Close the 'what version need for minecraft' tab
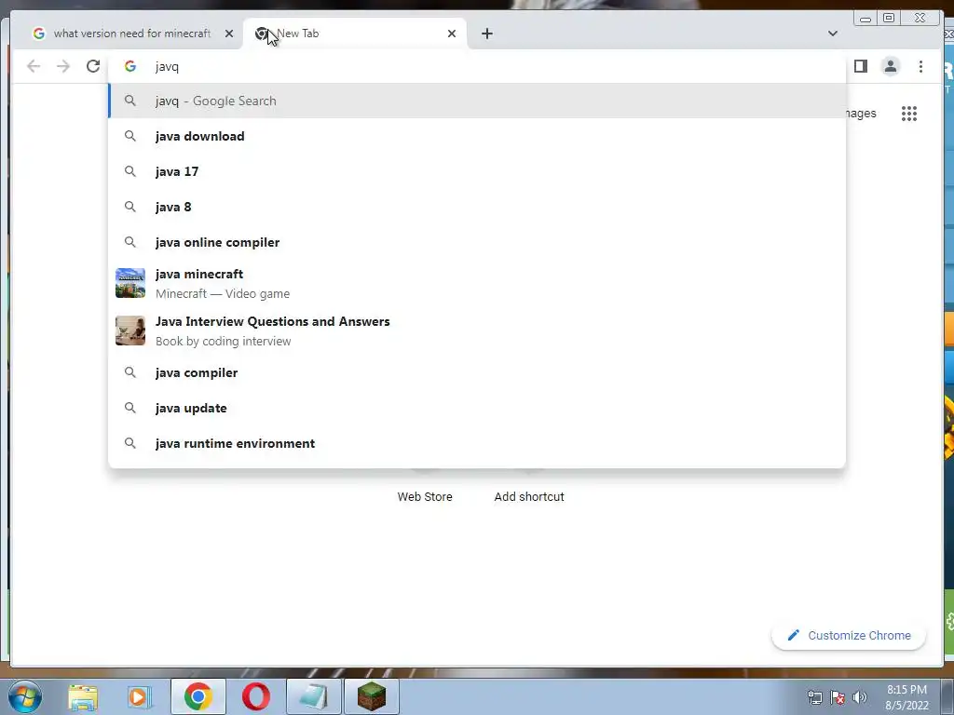954x715 pixels. pyautogui.click(x=229, y=34)
